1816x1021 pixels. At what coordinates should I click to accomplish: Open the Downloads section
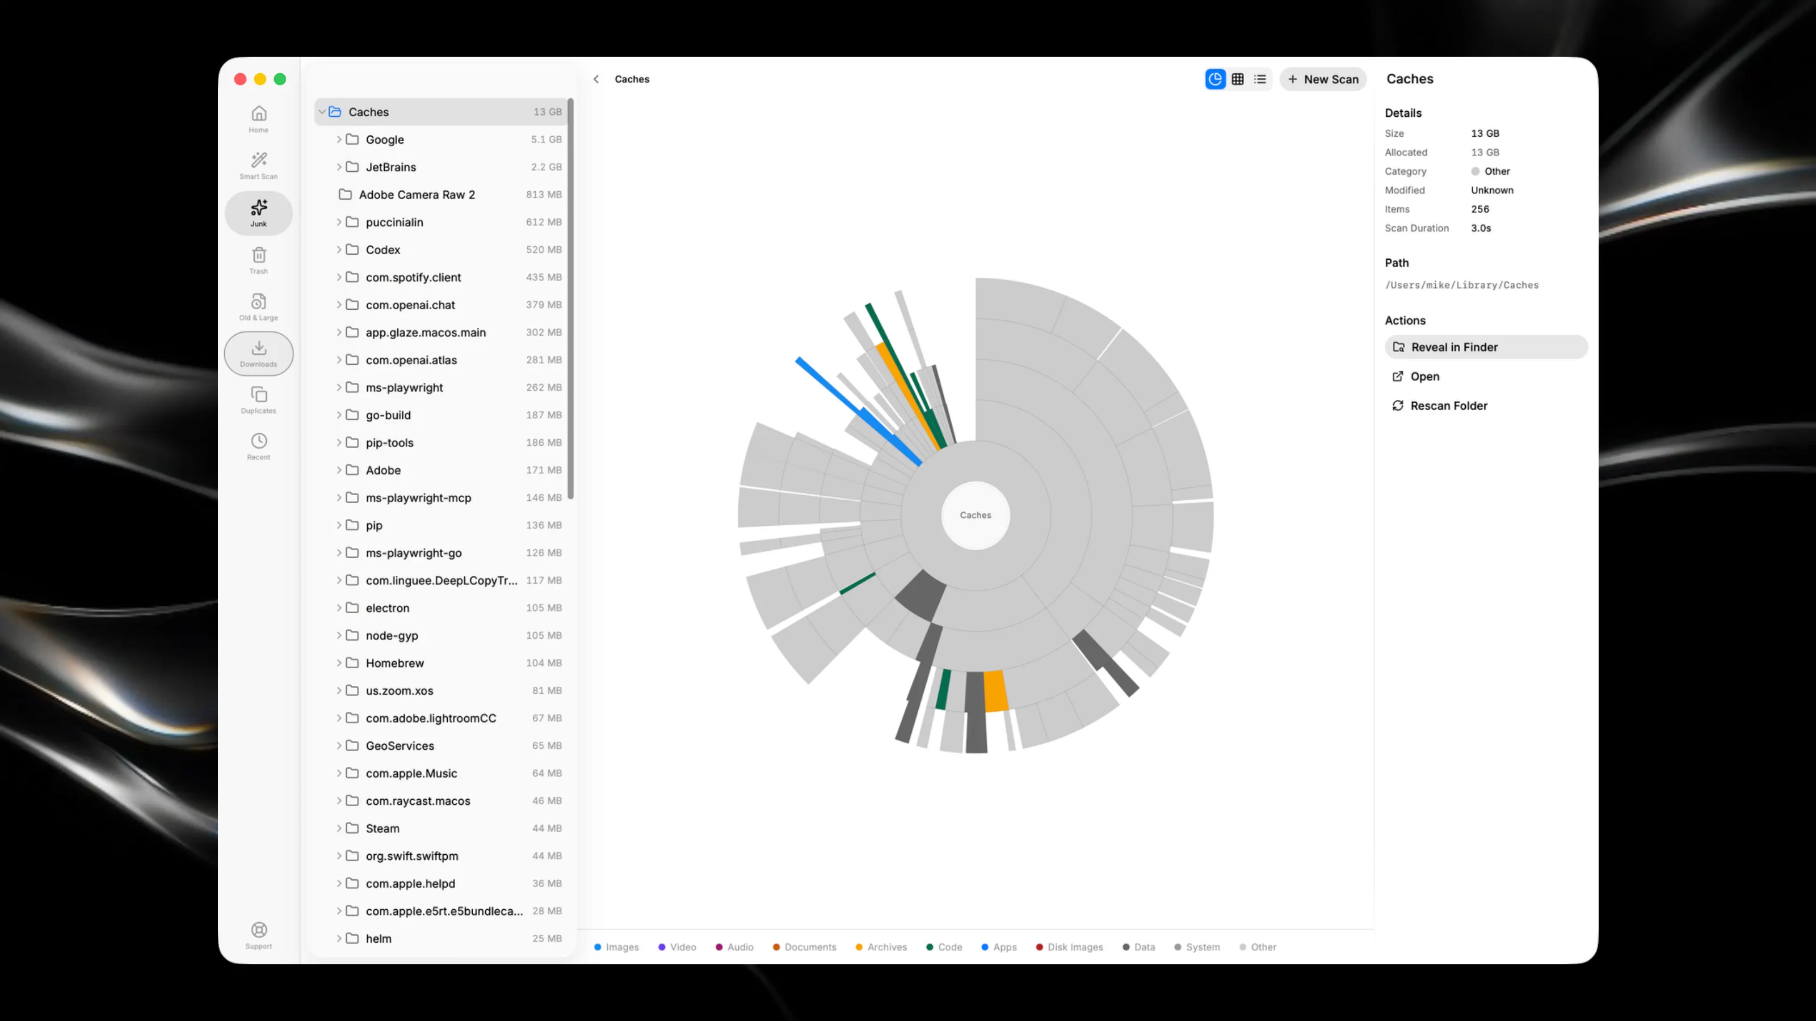click(x=259, y=353)
